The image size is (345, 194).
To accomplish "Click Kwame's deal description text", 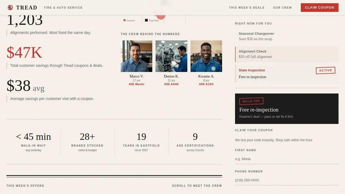I will click(x=266, y=117).
